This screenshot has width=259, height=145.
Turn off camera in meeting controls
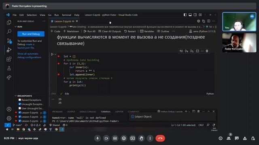[106, 138]
